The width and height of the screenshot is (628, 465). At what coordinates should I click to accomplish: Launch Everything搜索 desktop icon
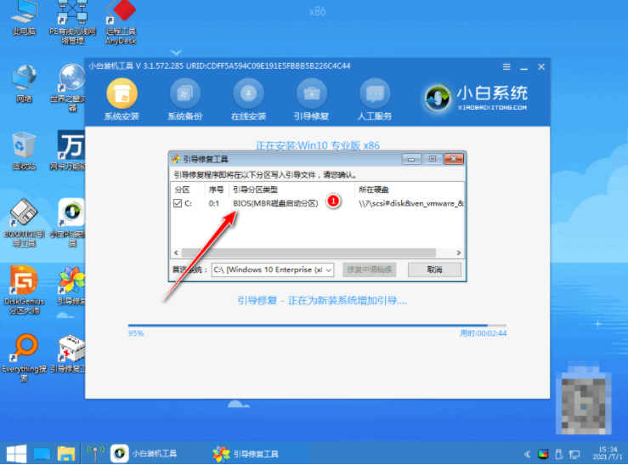click(24, 358)
